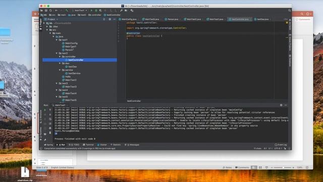This screenshot has height=182, width=323.
Task: Collapse the 'src' folder in the project tree
Action: tap(47, 30)
